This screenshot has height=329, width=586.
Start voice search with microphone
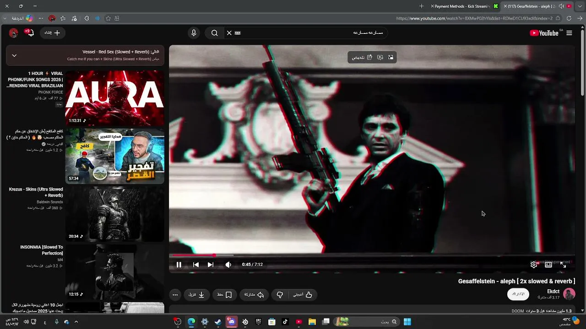[194, 33]
